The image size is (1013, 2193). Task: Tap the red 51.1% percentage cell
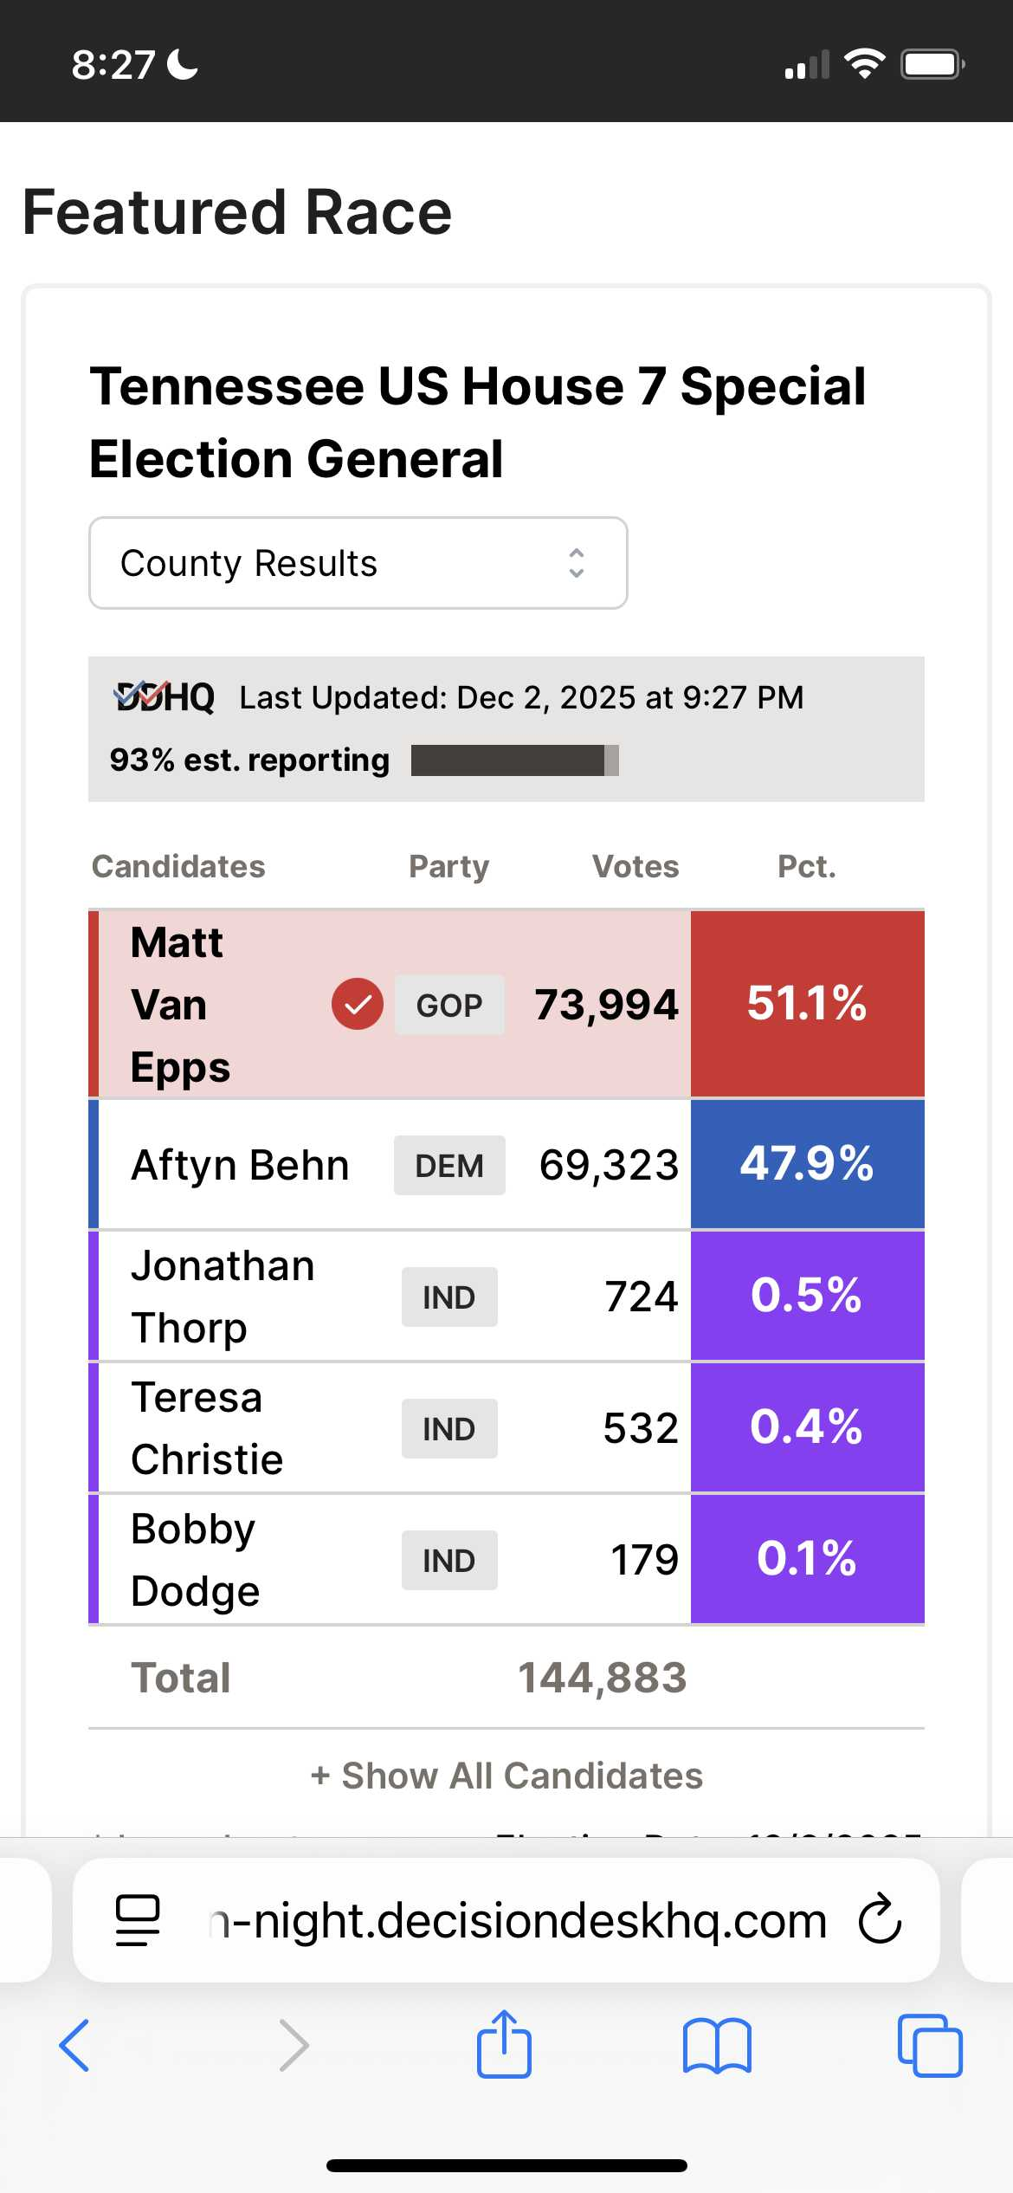(x=807, y=1004)
